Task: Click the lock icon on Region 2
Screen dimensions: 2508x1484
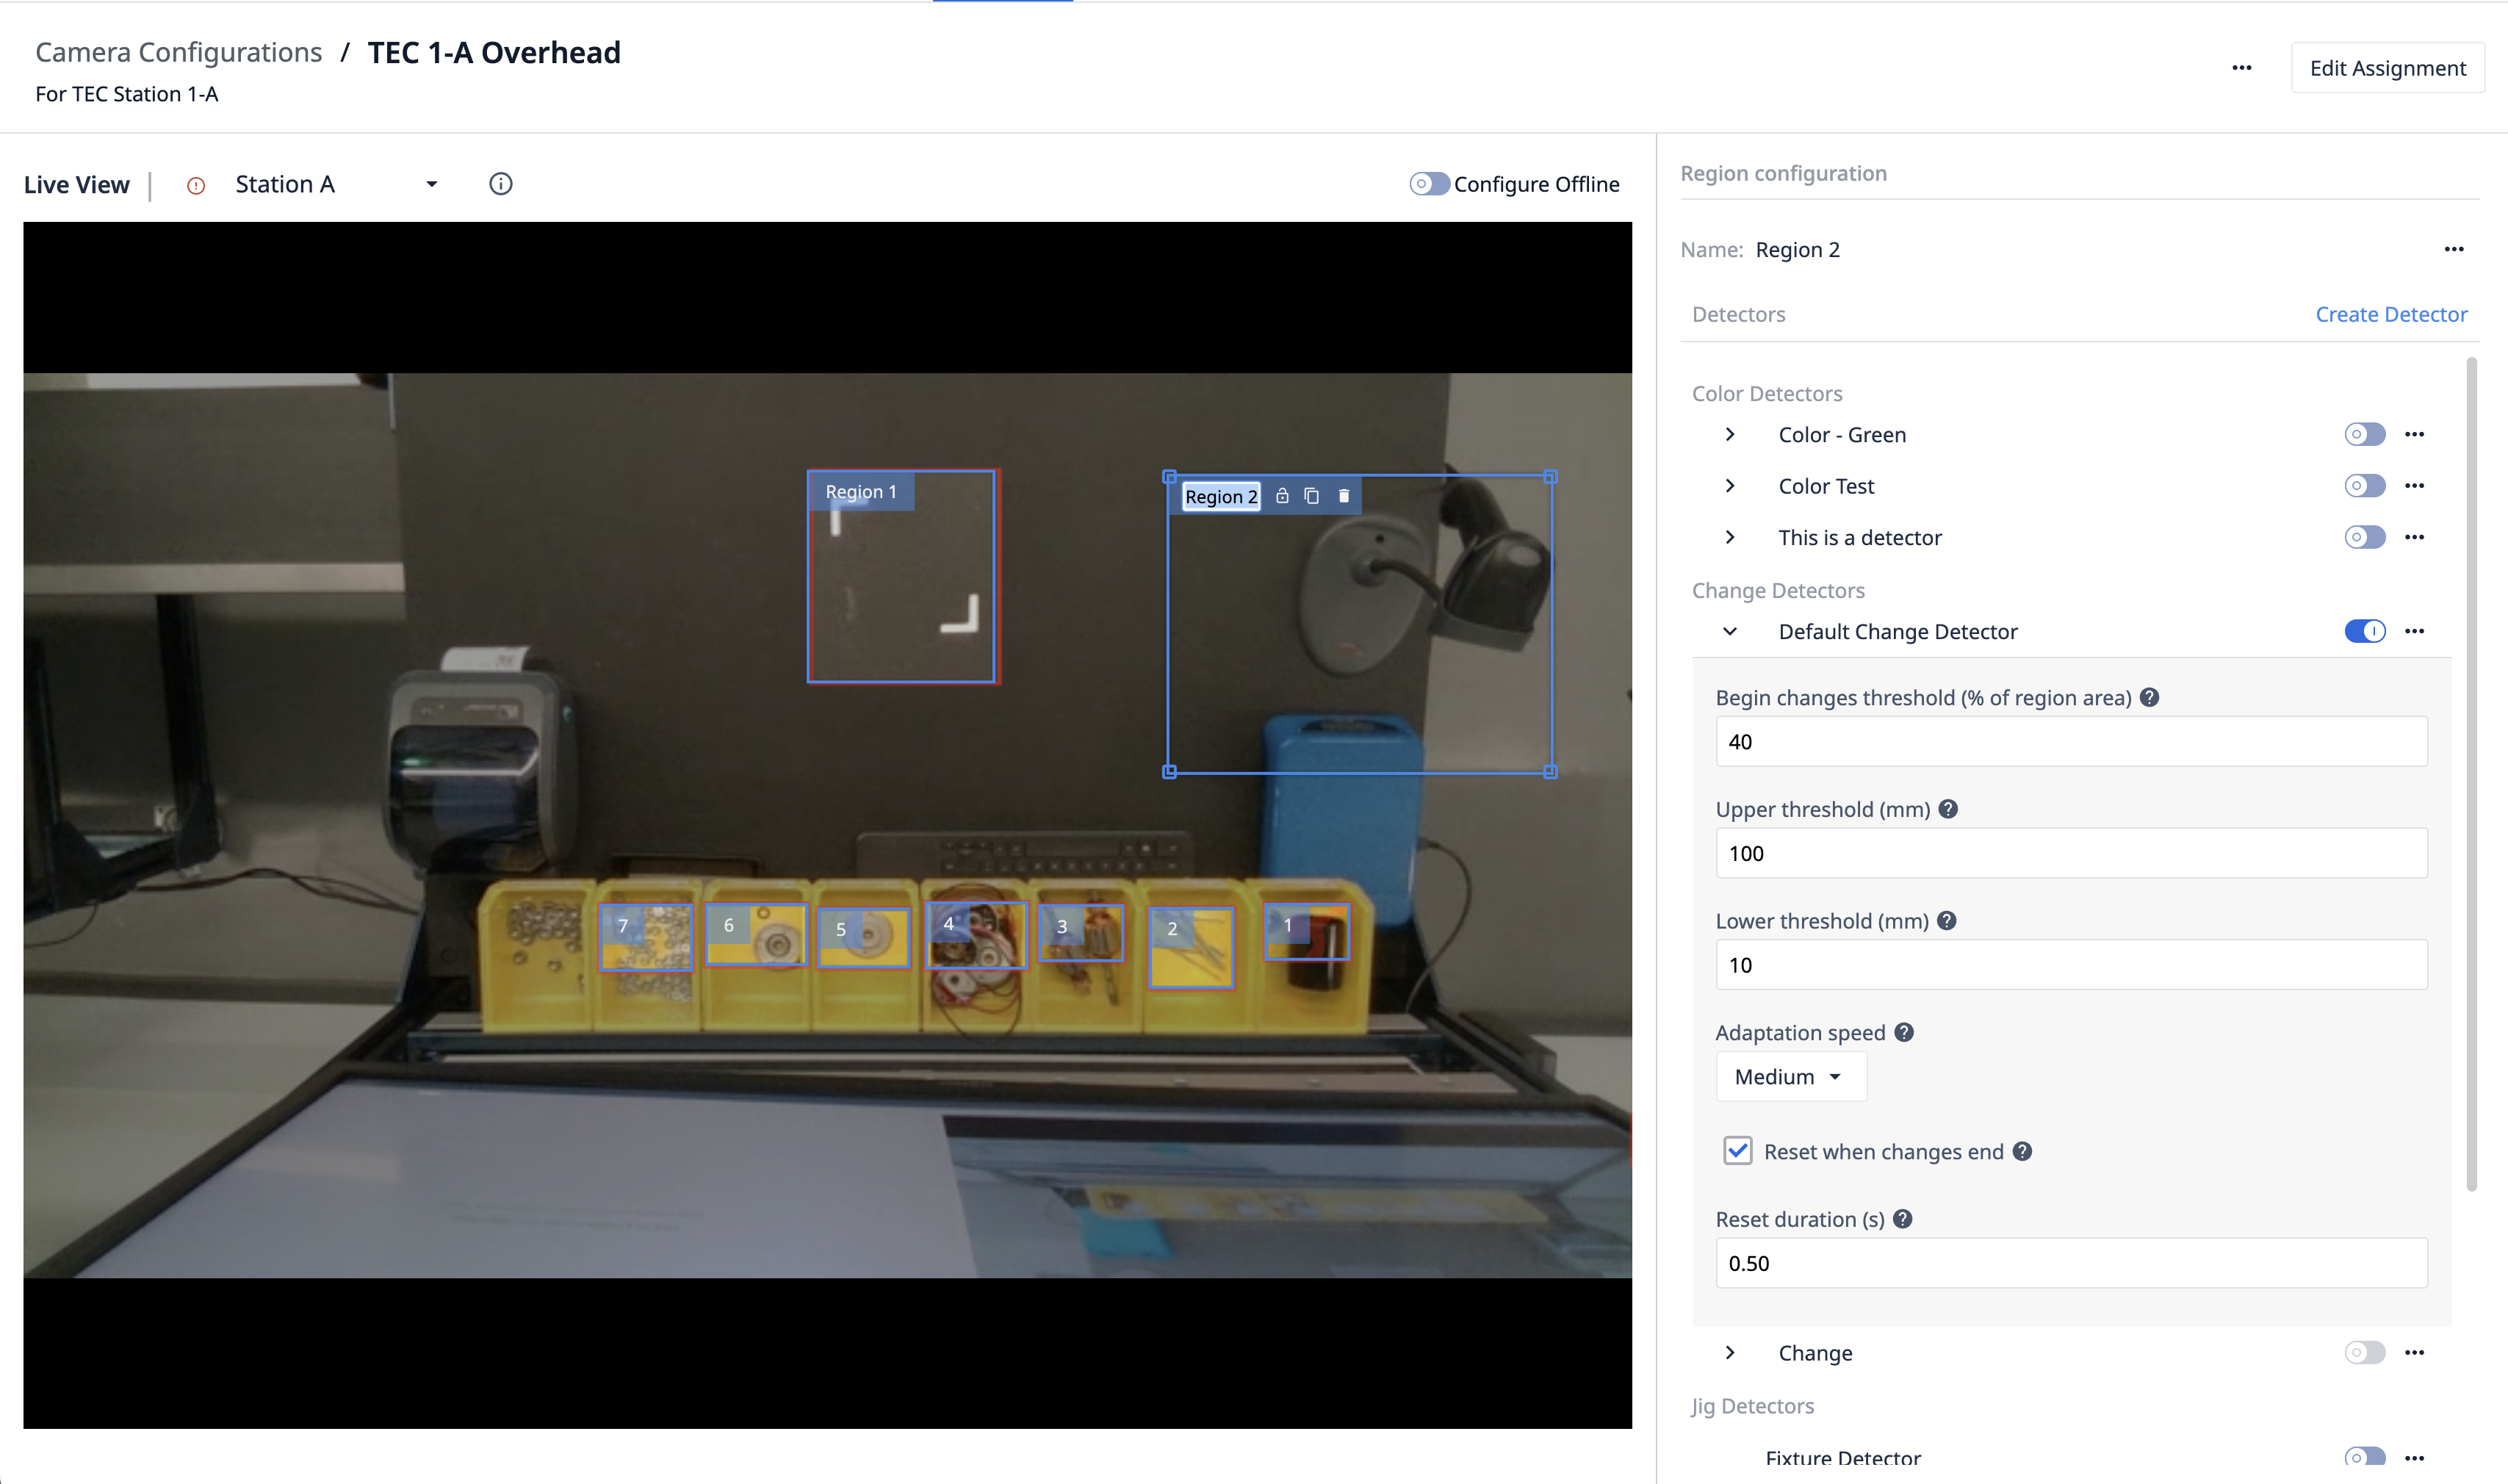Action: [x=1282, y=496]
